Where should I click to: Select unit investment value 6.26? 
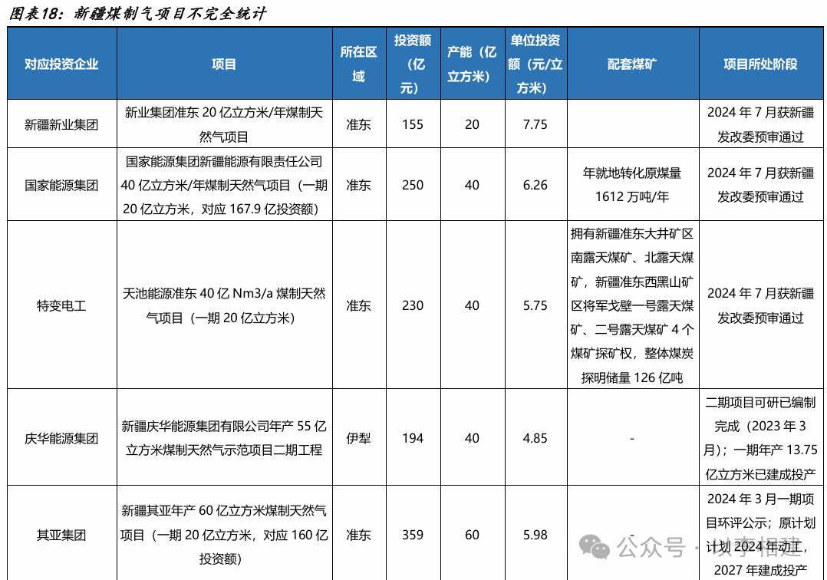point(535,185)
